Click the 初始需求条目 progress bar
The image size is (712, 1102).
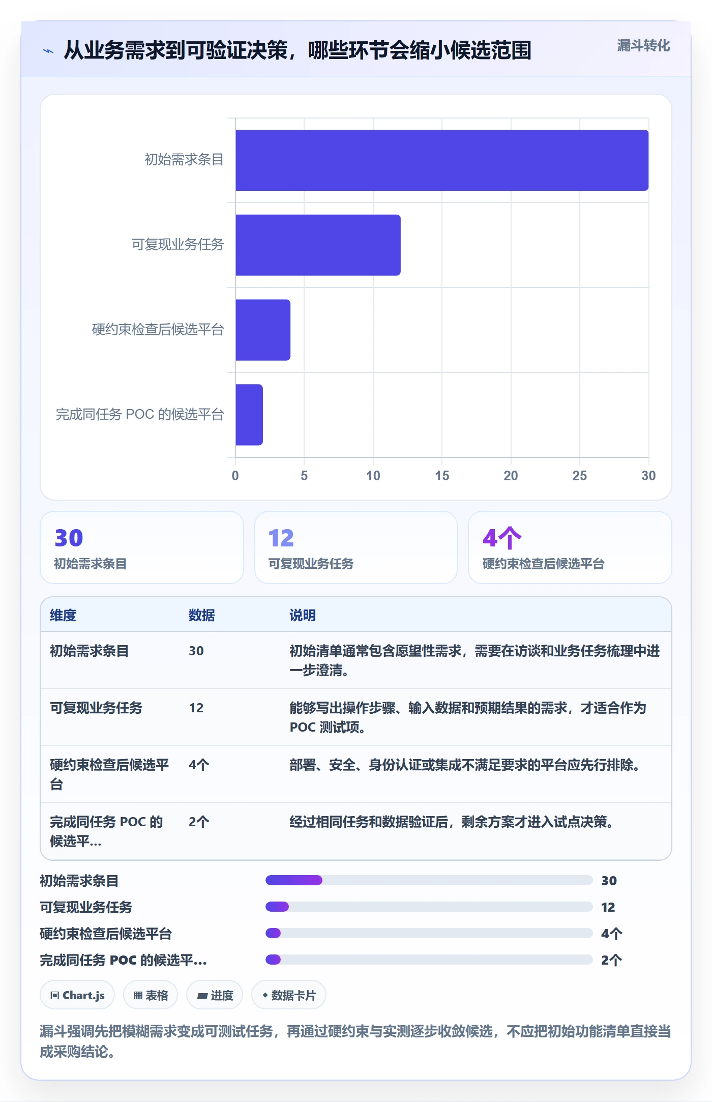[429, 880]
